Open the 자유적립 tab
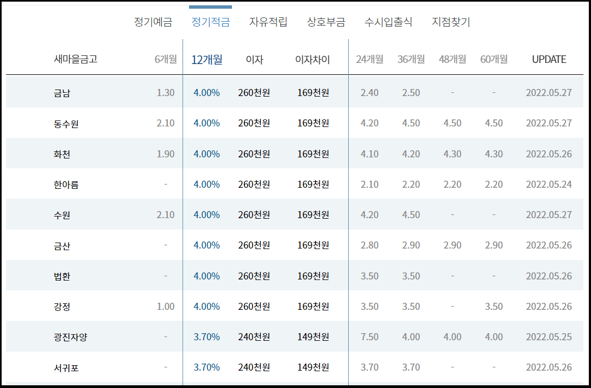Viewport: 591px width, 388px height. [268, 22]
